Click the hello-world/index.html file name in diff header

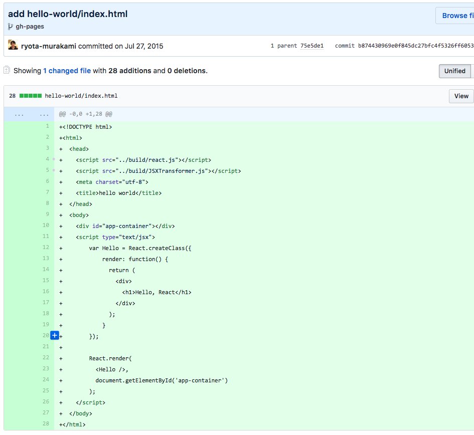coord(81,96)
